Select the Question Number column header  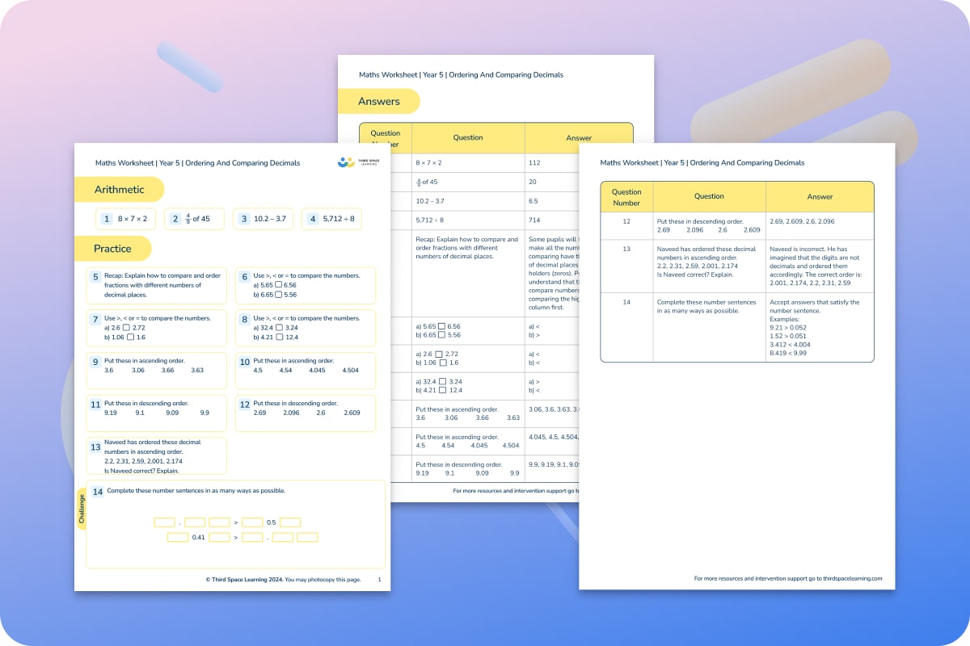pos(626,196)
